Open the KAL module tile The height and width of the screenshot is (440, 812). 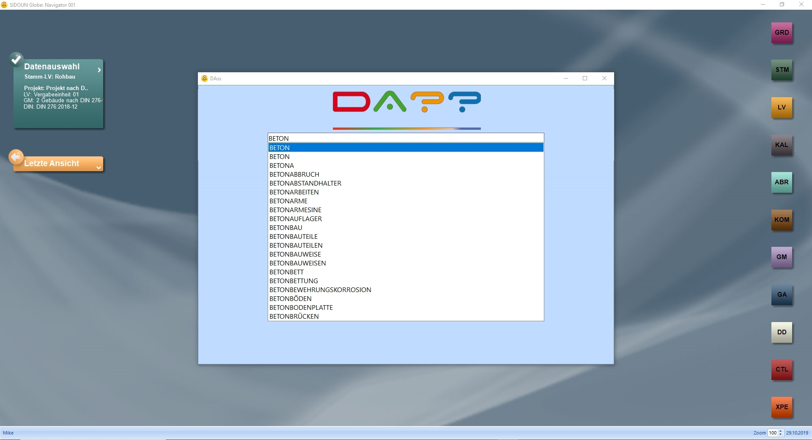pyautogui.click(x=782, y=145)
